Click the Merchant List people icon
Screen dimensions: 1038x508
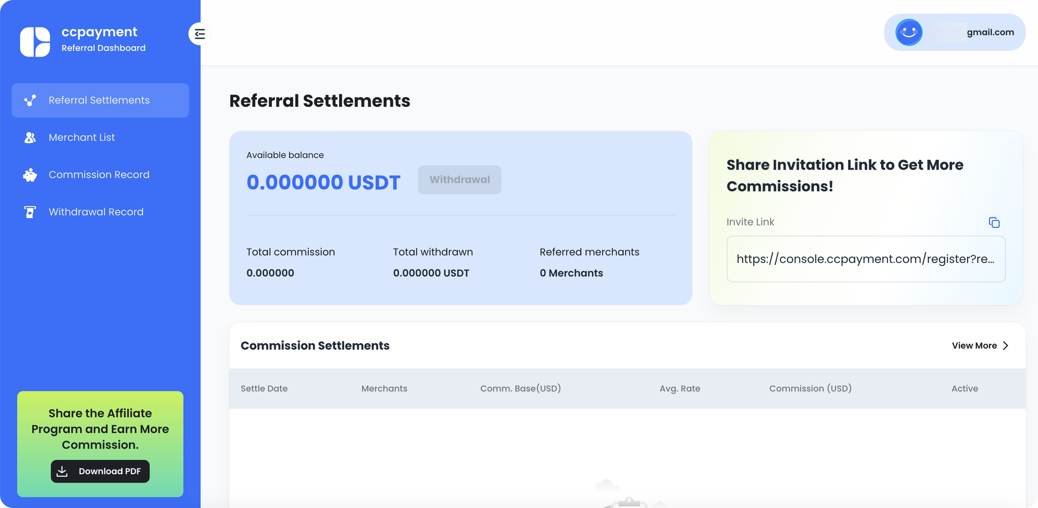pyautogui.click(x=30, y=138)
